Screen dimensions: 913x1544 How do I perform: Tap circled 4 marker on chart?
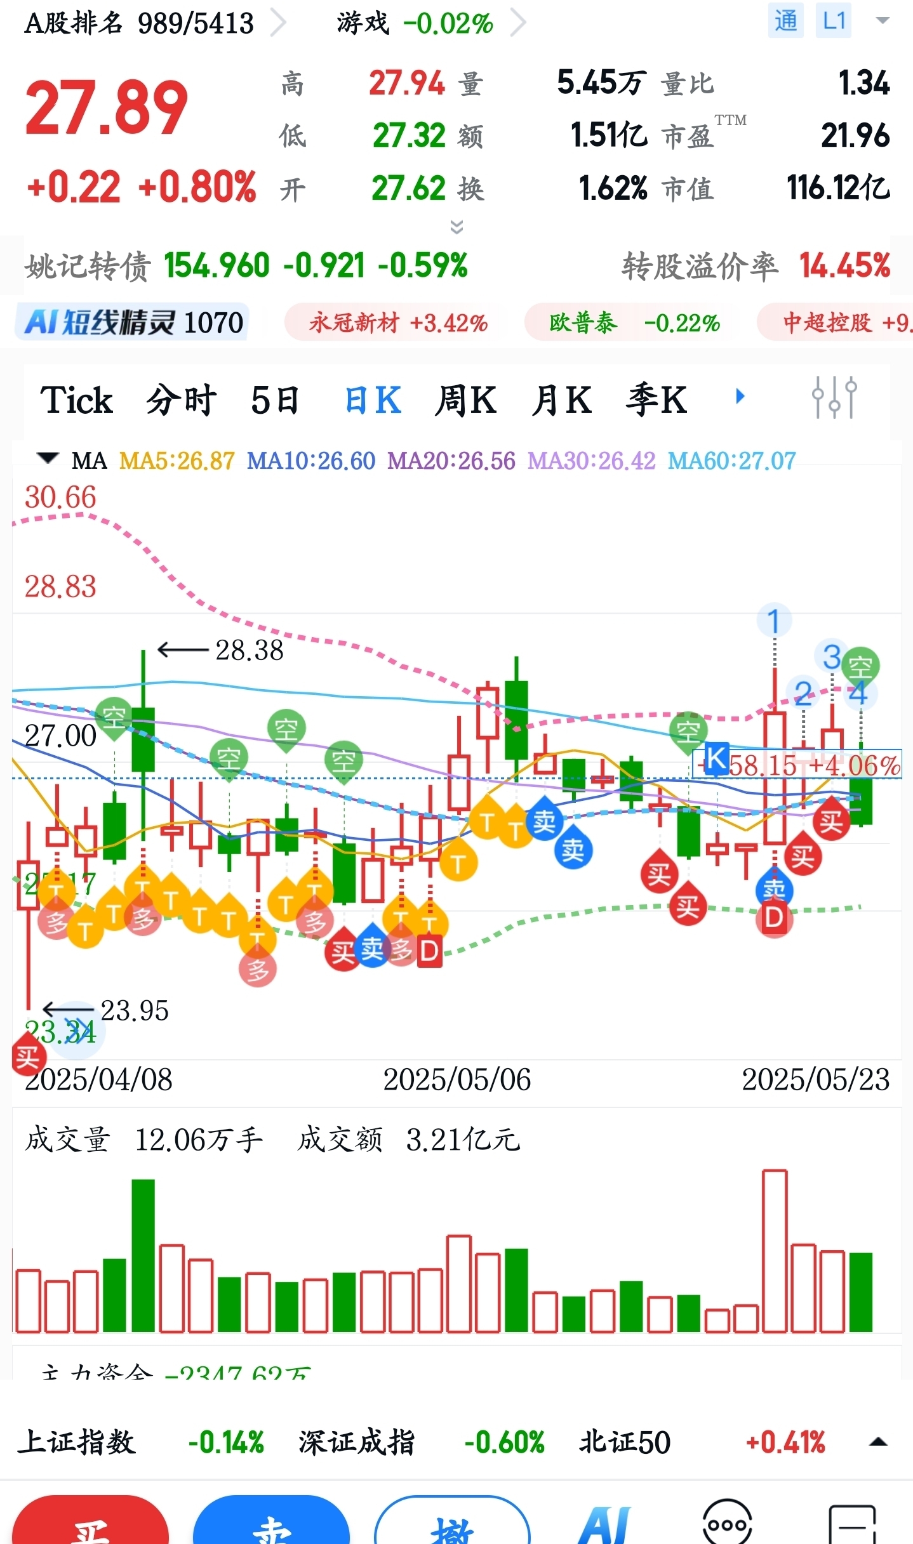859,692
